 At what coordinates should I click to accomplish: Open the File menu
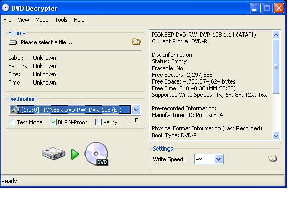point(7,20)
